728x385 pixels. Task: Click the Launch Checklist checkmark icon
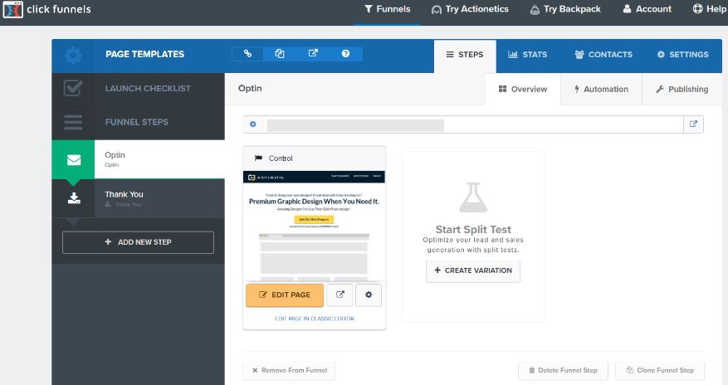[73, 89]
